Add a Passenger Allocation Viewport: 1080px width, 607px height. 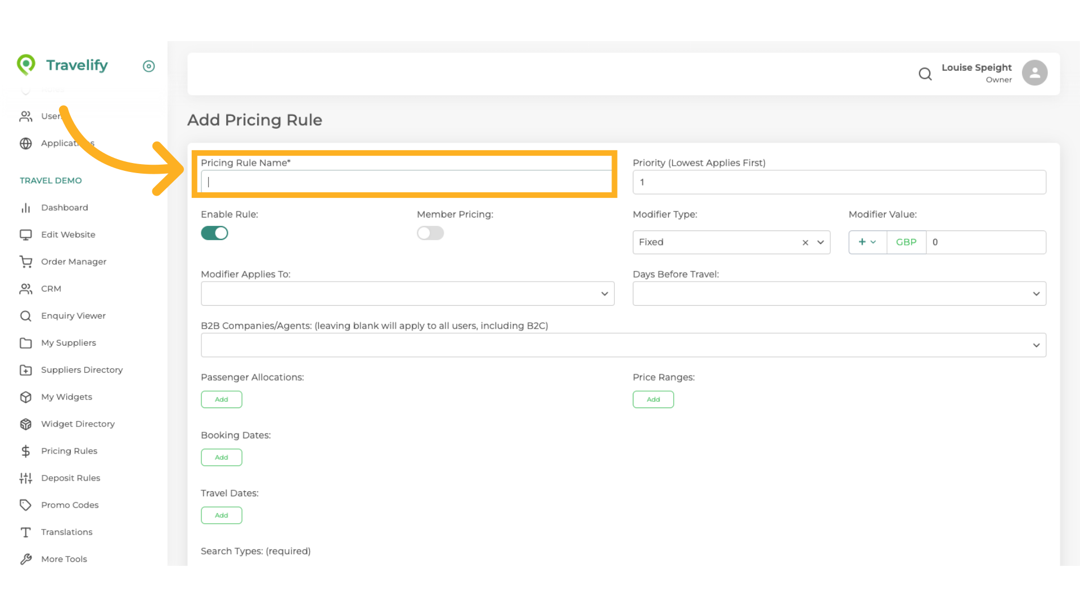click(221, 400)
